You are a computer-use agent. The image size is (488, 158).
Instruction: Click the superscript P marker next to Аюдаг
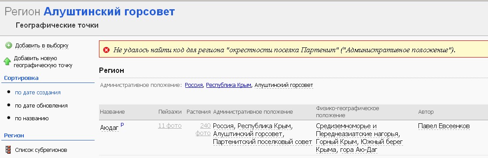point(122,125)
